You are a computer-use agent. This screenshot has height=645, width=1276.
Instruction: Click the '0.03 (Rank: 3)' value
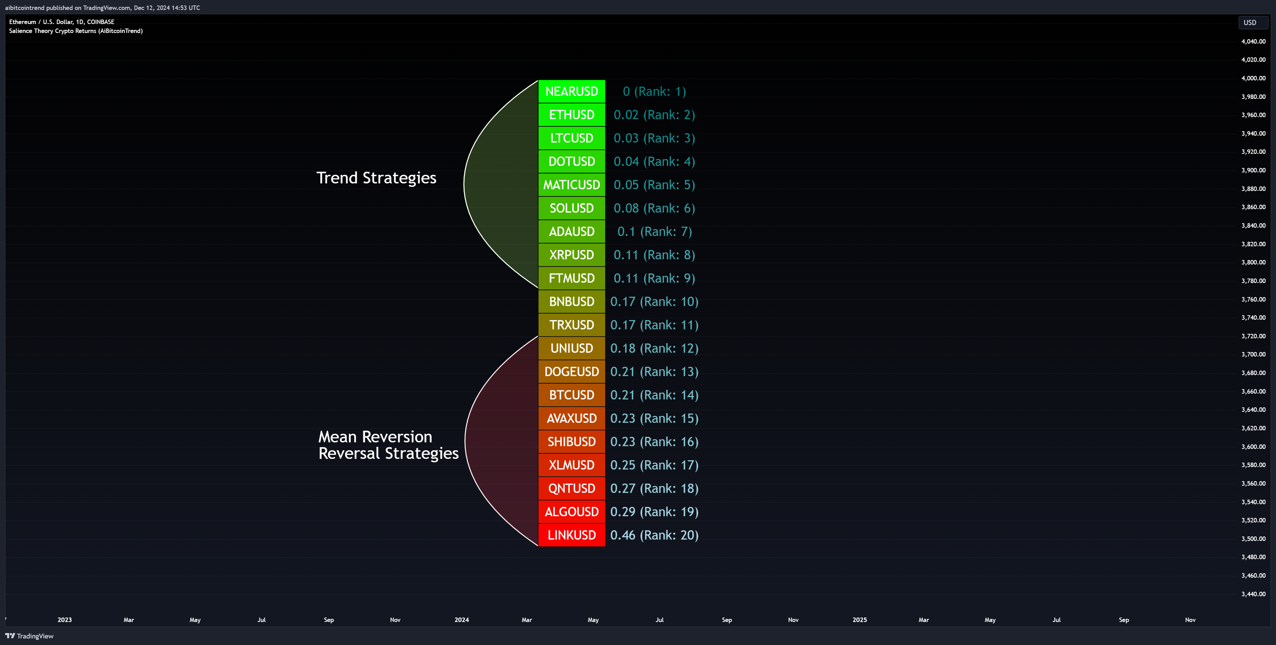[x=654, y=138]
